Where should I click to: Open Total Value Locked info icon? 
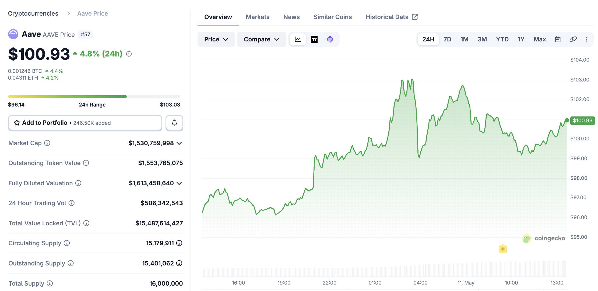(86, 223)
